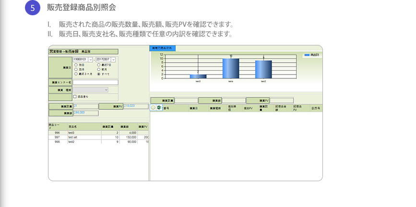Click the 購買センター名 input field
Image resolution: width=416 pixels, height=207 pixels.
(95, 82)
